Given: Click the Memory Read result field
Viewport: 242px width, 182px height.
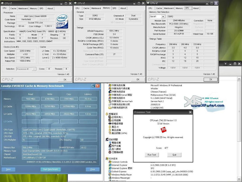Looking at the screenshot, I should click(x=30, y=99).
